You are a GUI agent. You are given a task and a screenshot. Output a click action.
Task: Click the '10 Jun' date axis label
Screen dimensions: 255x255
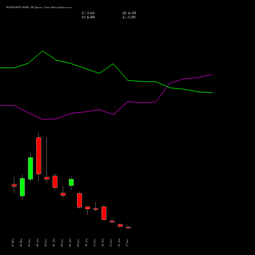87,243
